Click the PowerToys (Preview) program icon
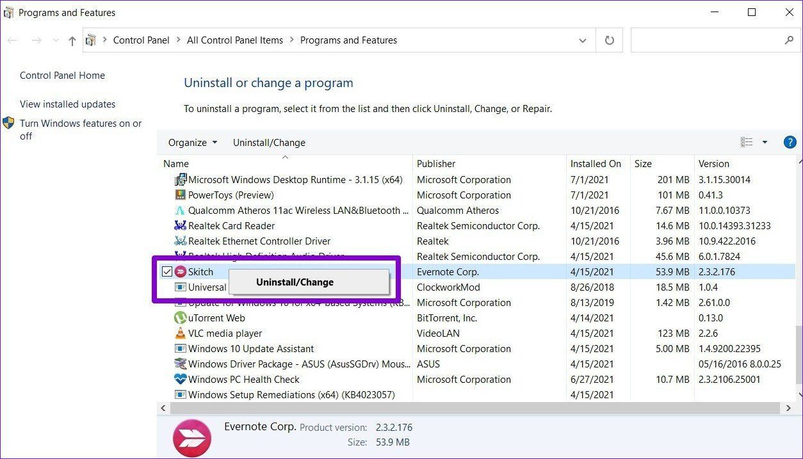Screen dimensions: 803x459 pos(181,195)
